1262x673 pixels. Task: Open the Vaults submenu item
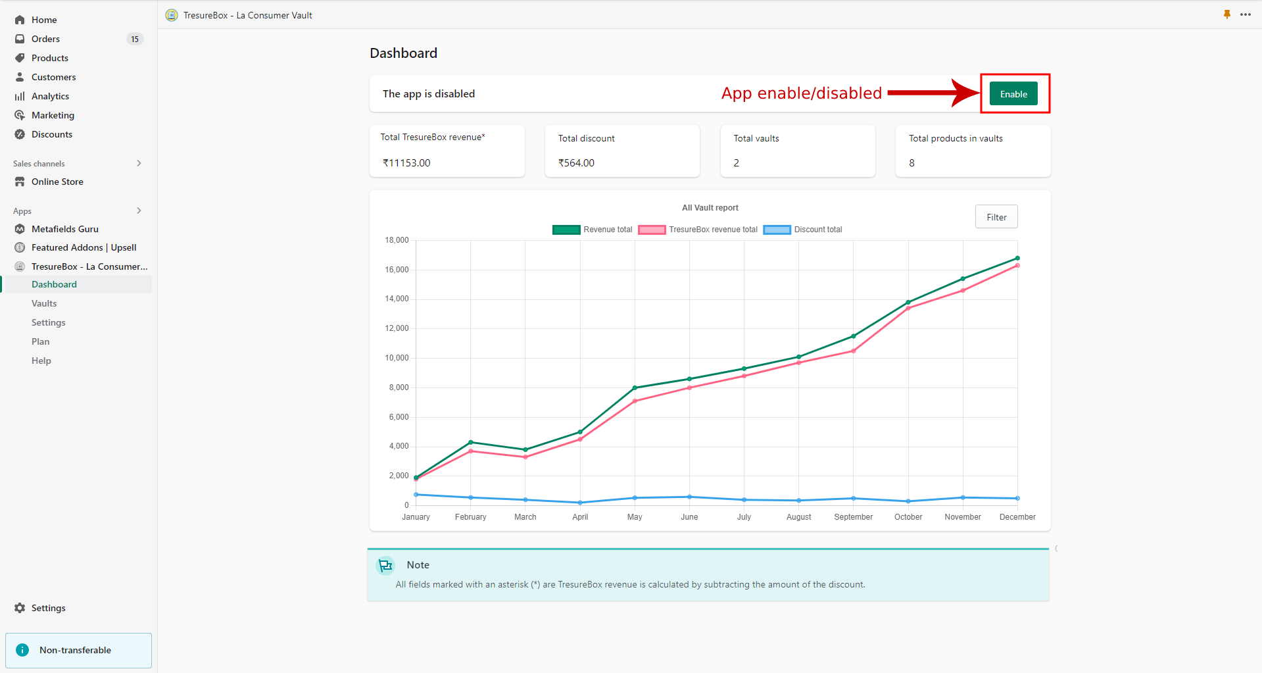(x=44, y=303)
